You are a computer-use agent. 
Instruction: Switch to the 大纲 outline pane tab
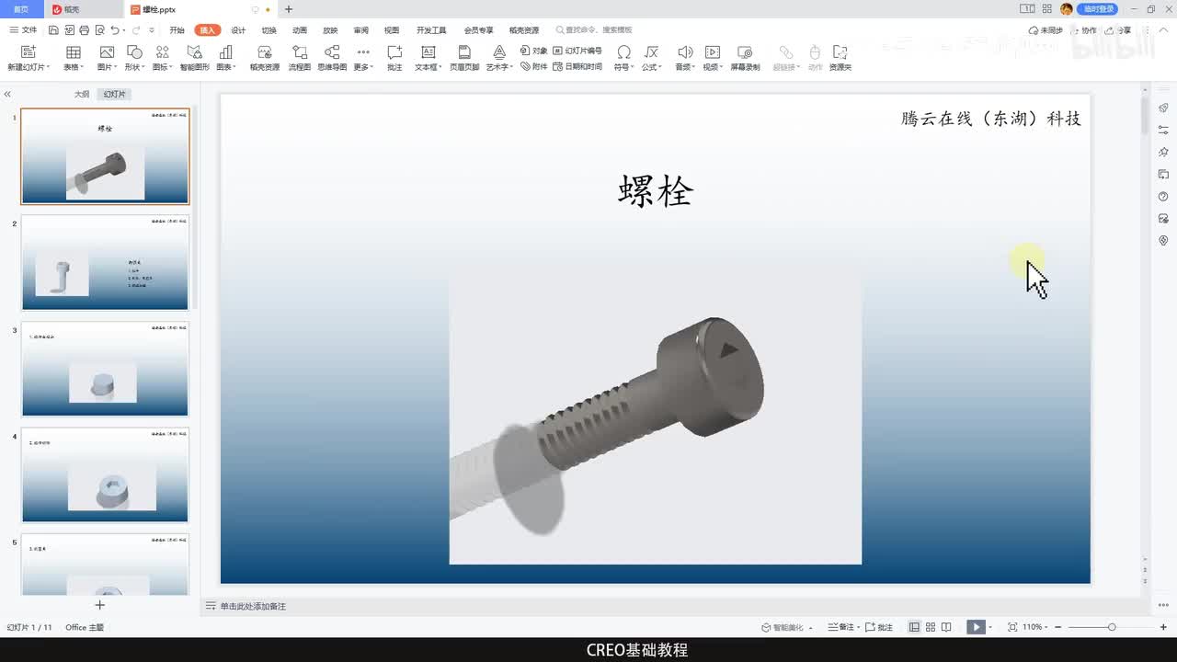[x=82, y=95]
